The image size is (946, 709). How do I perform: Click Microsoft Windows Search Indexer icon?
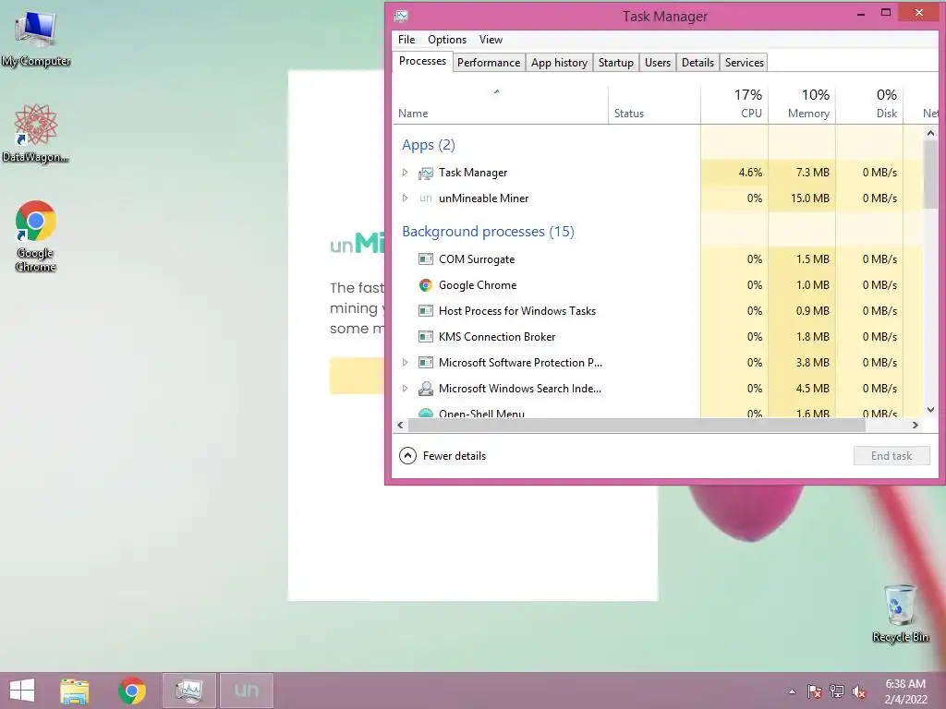coord(426,389)
